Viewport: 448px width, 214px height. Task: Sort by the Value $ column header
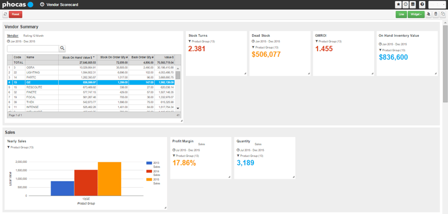coord(165,57)
